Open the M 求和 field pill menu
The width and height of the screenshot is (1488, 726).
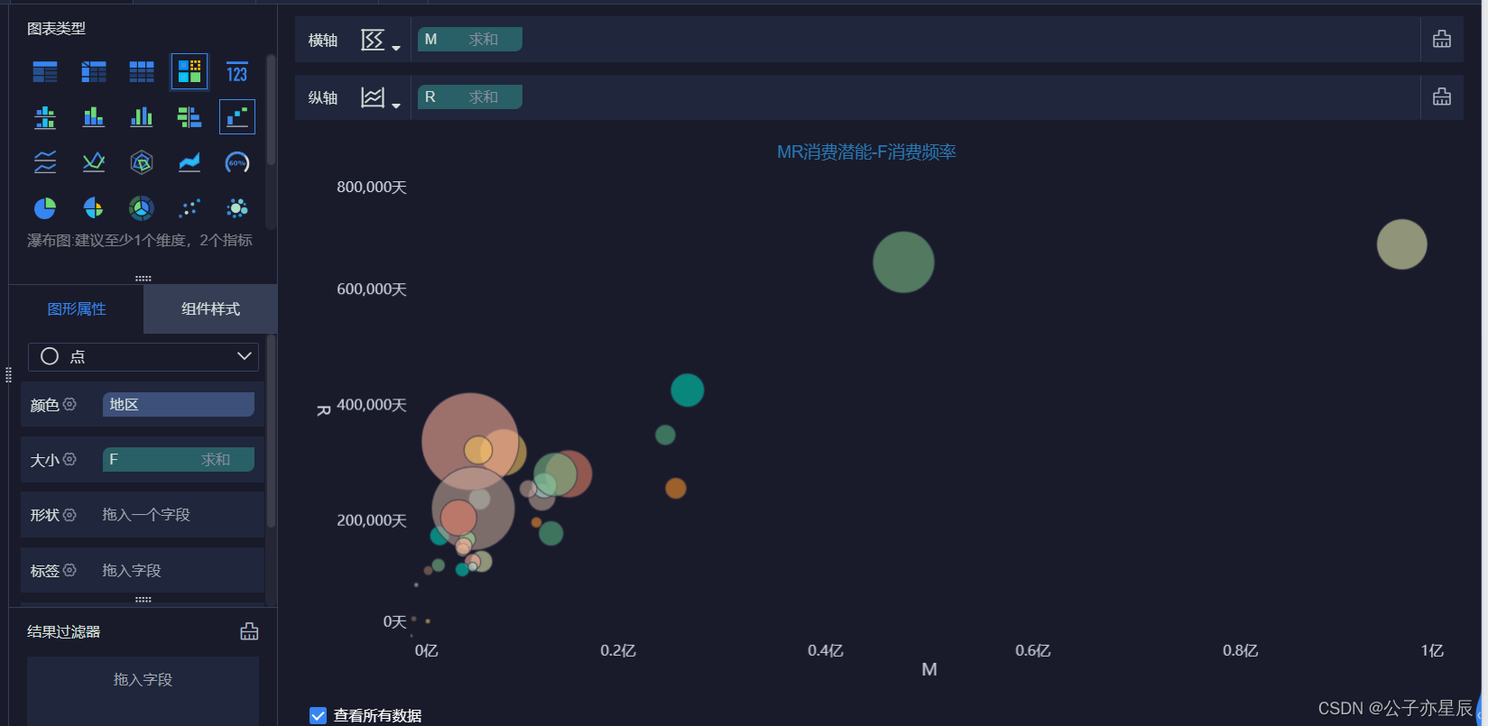470,39
